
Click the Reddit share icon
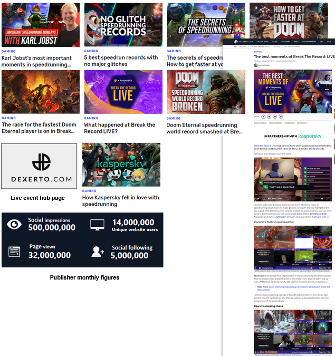pos(281,117)
